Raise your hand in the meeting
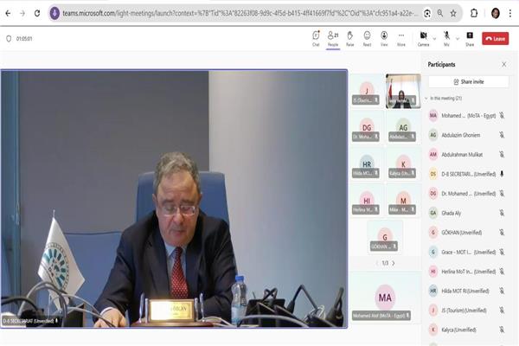The image size is (519, 346). 349,39
